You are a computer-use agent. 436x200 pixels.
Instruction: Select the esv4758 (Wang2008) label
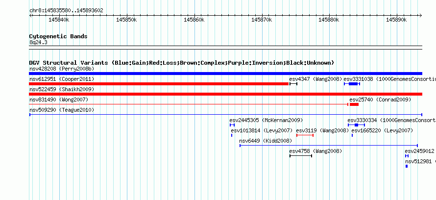(x=315, y=151)
